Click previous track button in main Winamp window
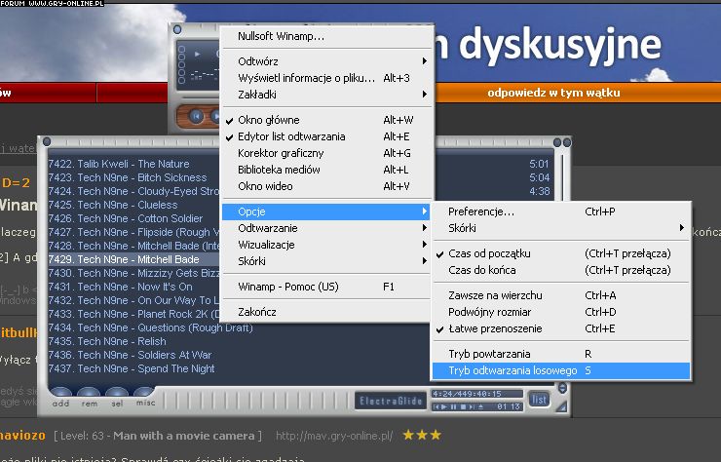The image size is (721, 462). pos(197,116)
